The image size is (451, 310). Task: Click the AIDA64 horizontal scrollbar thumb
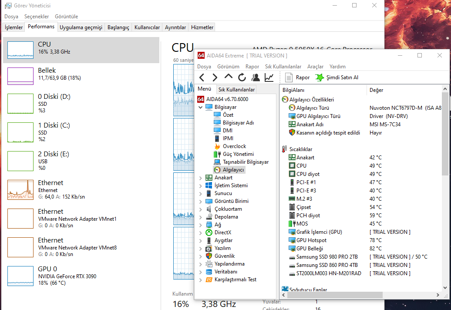coord(335,295)
